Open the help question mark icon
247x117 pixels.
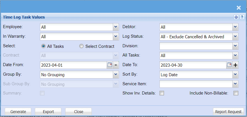pos(242,17)
